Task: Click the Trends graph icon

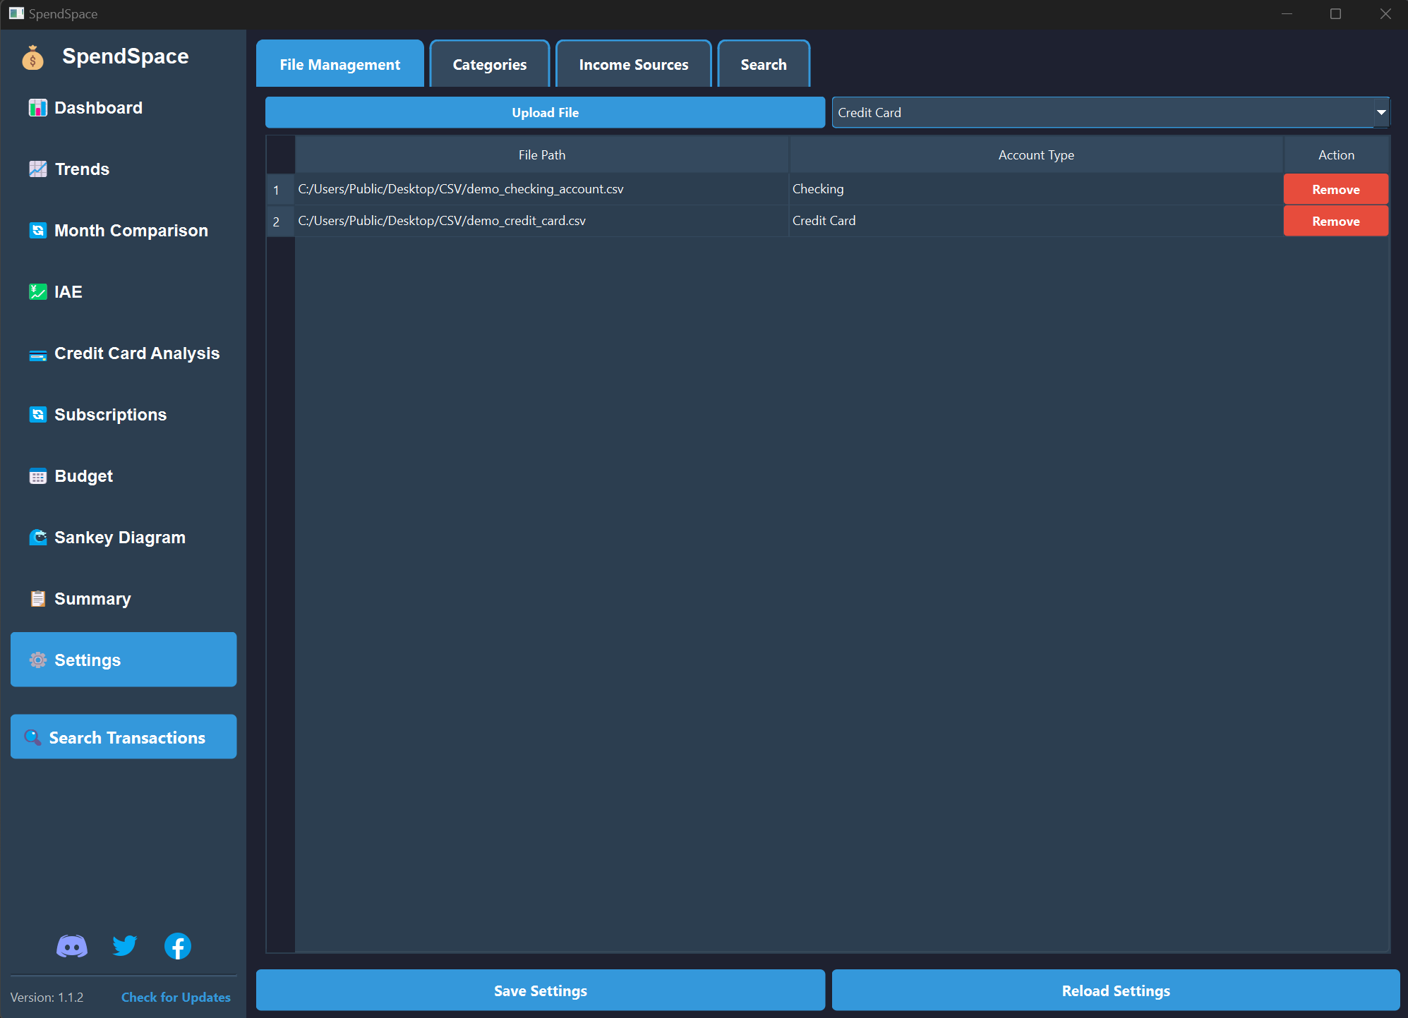Action: (37, 169)
